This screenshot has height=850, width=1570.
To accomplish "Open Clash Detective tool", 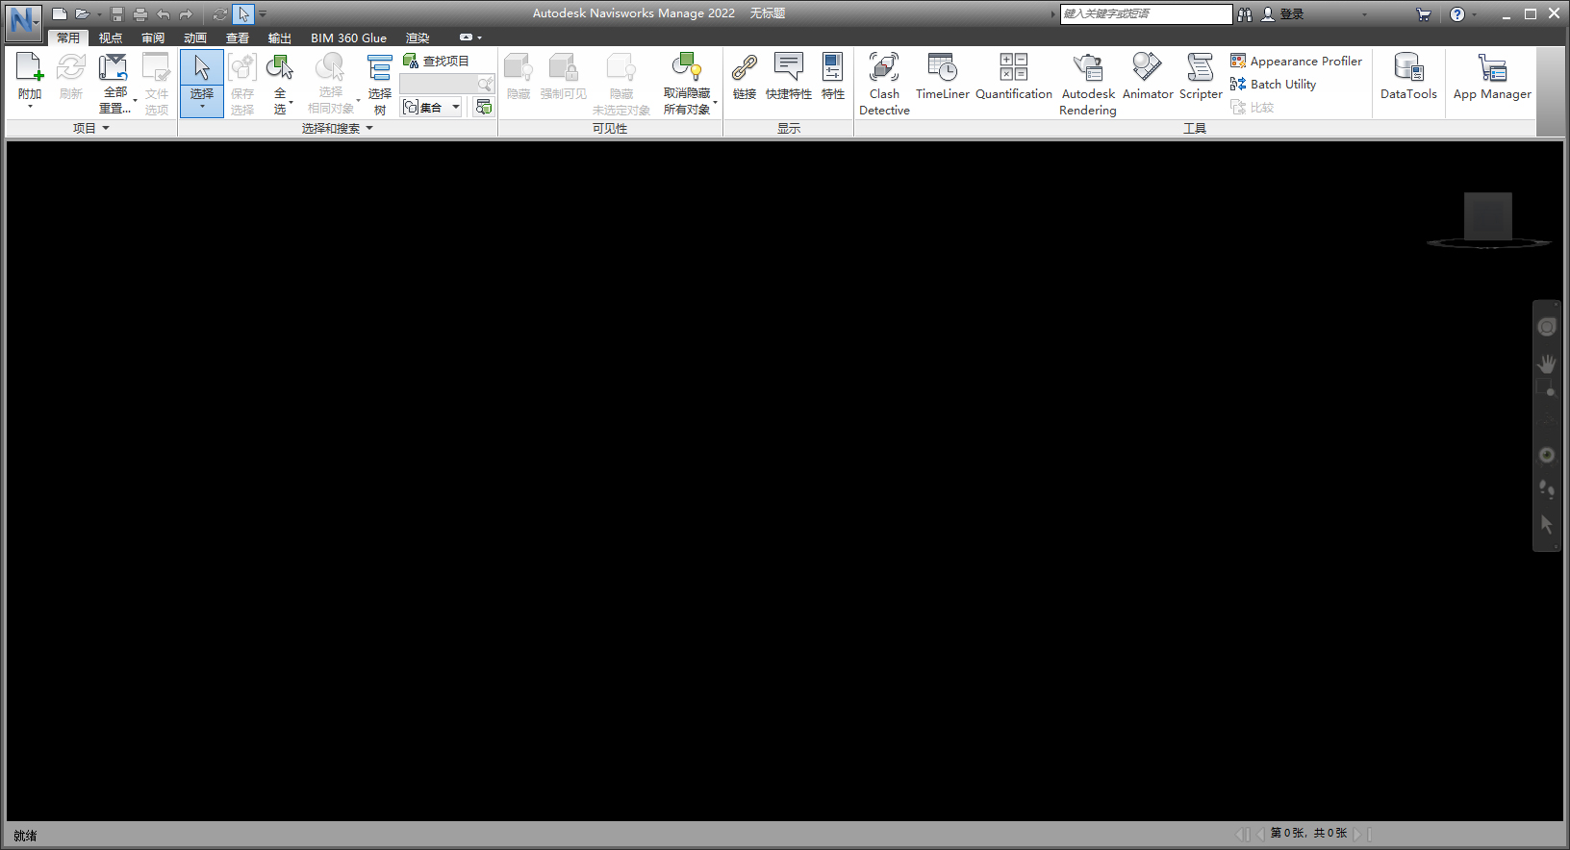I will (884, 84).
